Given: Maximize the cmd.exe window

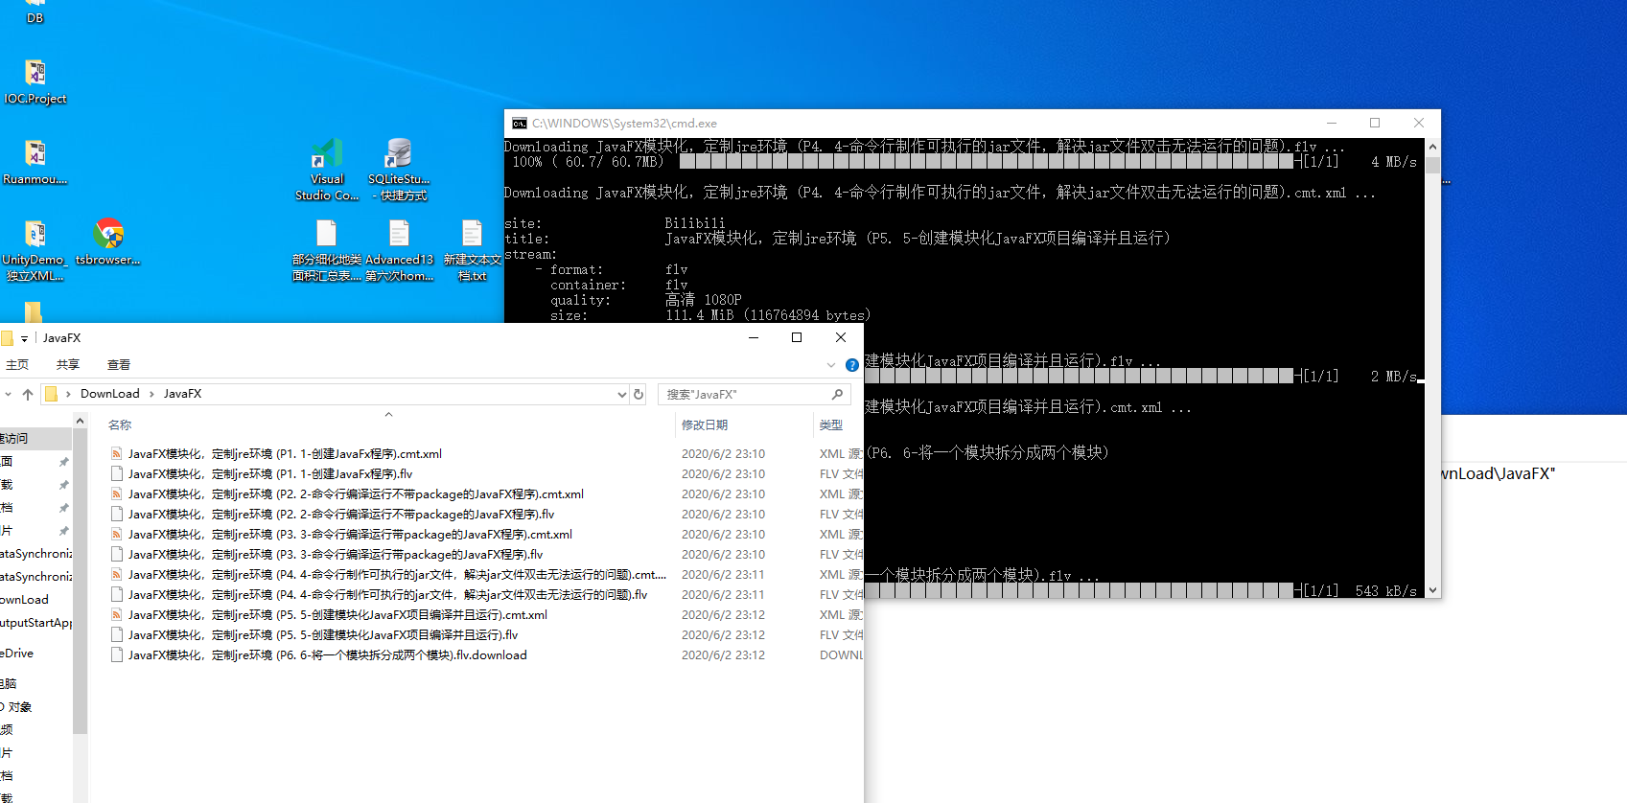Looking at the screenshot, I should click(1375, 123).
